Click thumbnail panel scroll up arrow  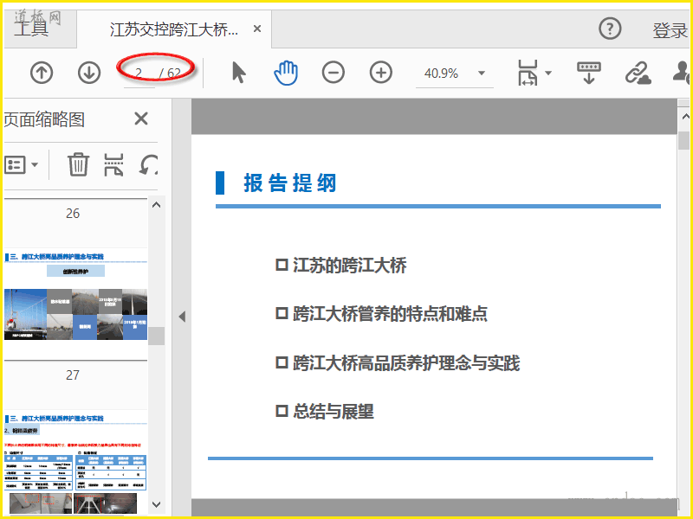pos(157,205)
